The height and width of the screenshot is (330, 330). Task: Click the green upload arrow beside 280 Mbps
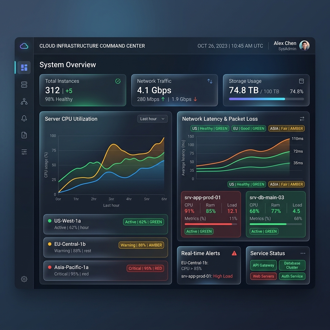pos(163,99)
